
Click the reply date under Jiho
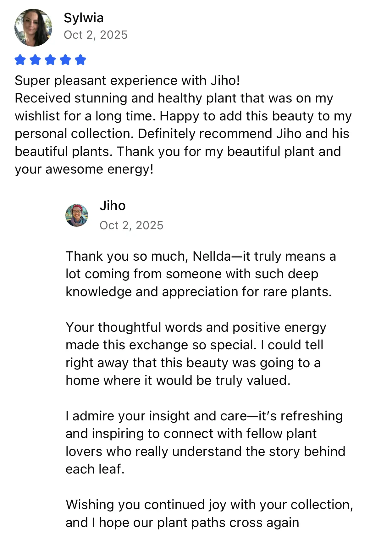point(131,225)
